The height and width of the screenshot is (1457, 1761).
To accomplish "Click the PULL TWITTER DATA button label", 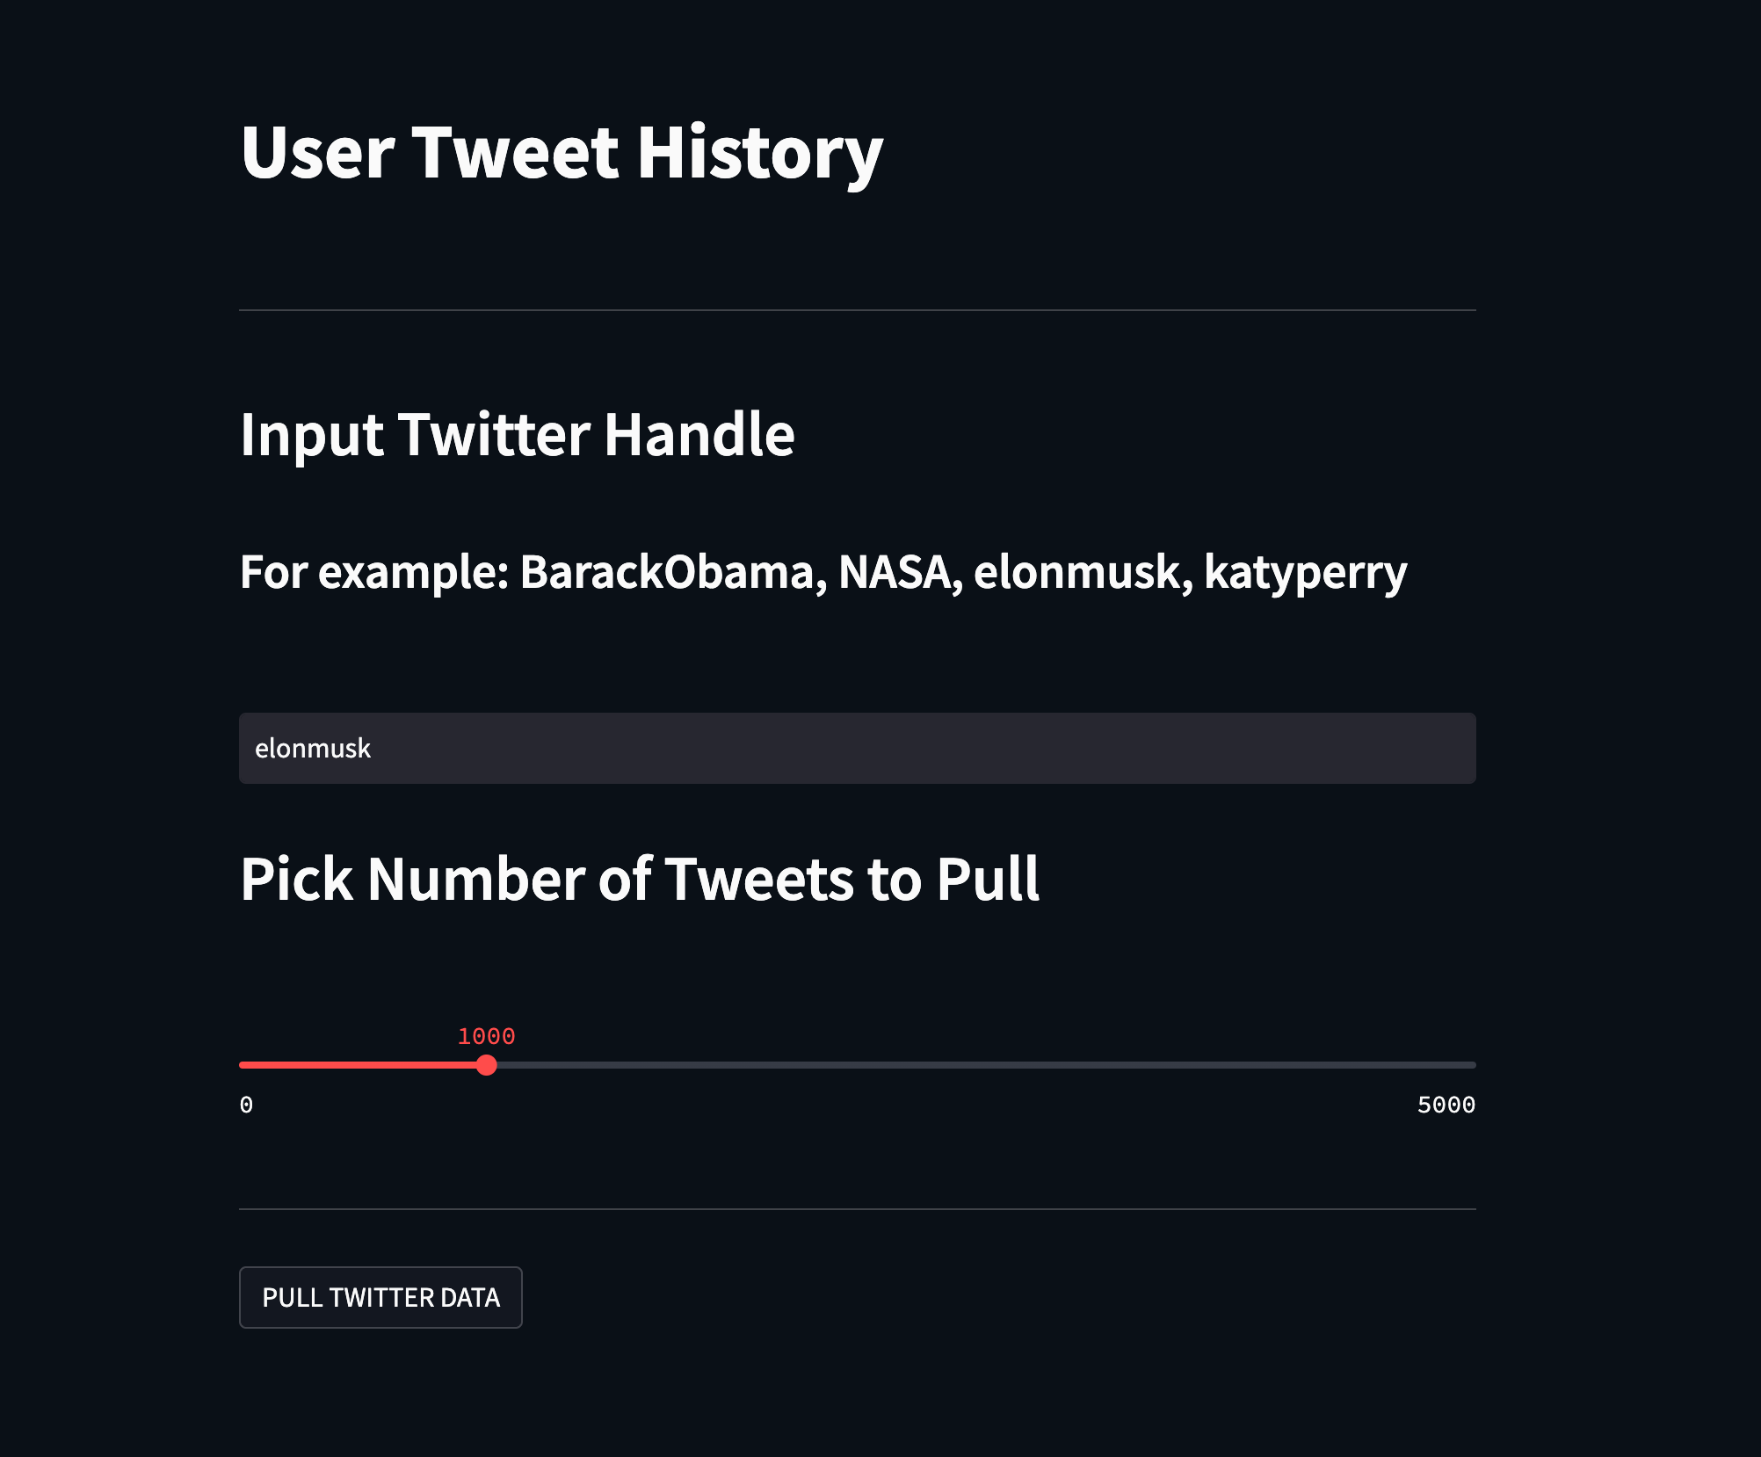I will tap(380, 1296).
